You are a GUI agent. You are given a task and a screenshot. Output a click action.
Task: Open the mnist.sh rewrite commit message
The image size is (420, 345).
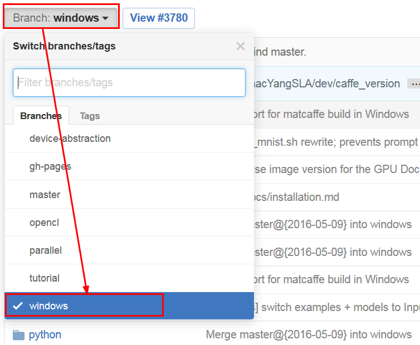point(337,142)
